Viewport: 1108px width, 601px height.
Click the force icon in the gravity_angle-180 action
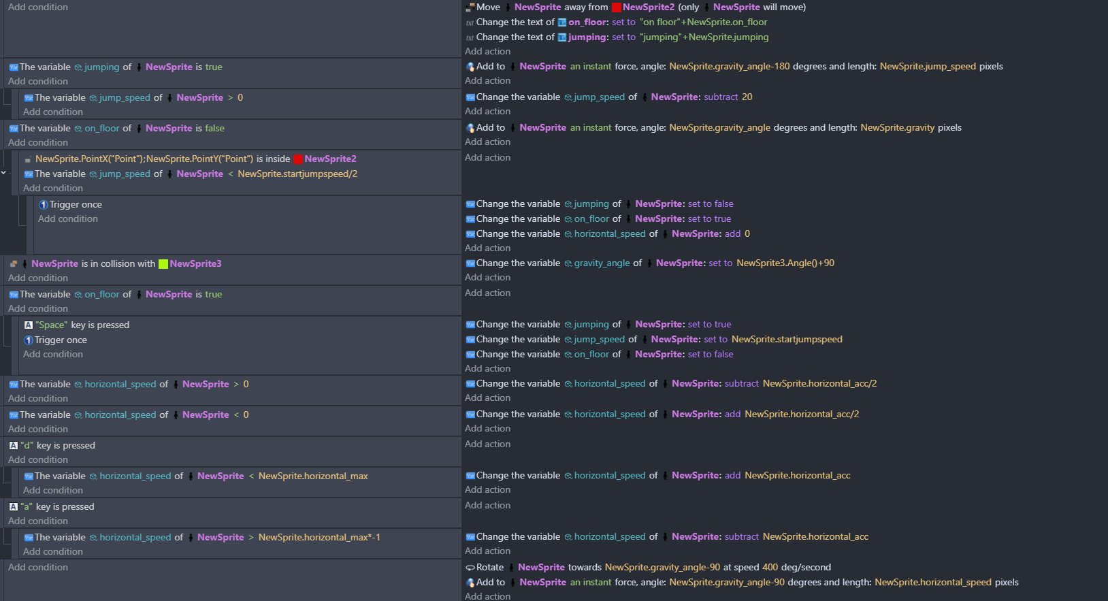click(x=470, y=67)
